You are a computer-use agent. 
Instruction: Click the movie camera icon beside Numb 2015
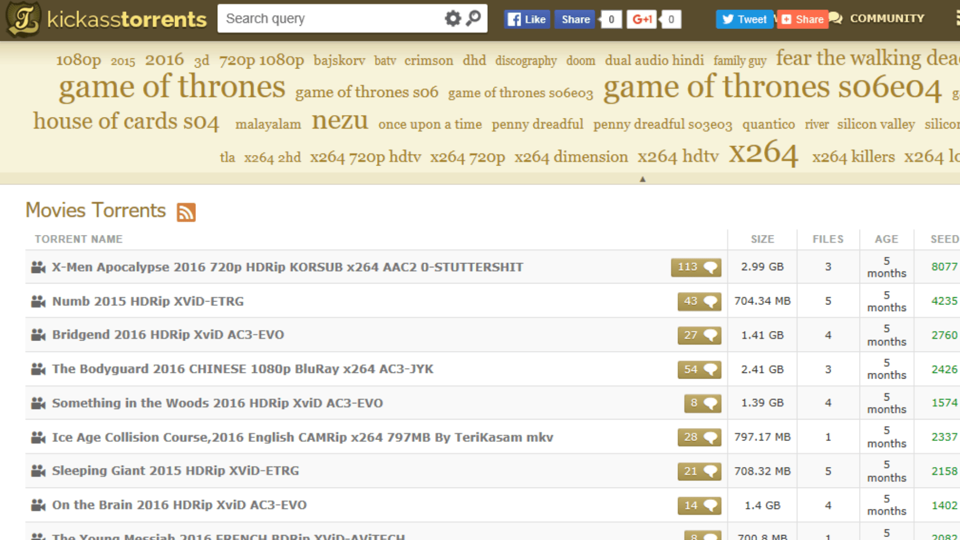[37, 300]
